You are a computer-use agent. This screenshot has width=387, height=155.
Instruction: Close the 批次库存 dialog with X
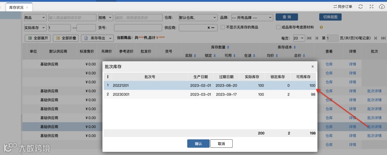click(312, 67)
